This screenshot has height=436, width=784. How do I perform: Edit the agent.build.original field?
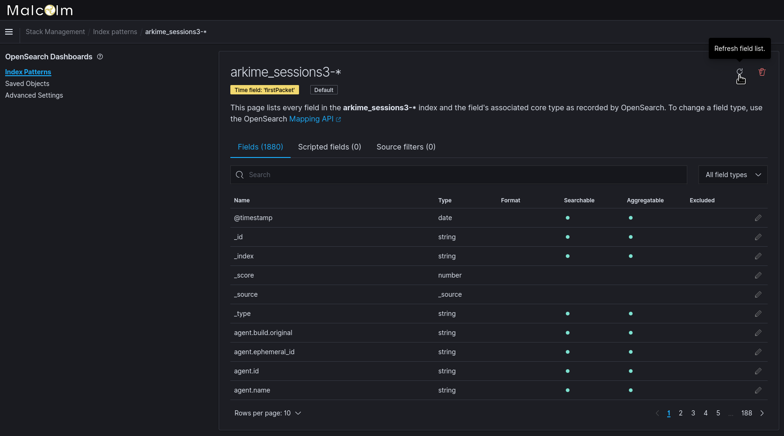click(758, 333)
